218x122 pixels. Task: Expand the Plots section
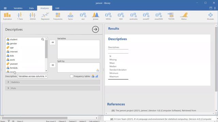coord(52,88)
